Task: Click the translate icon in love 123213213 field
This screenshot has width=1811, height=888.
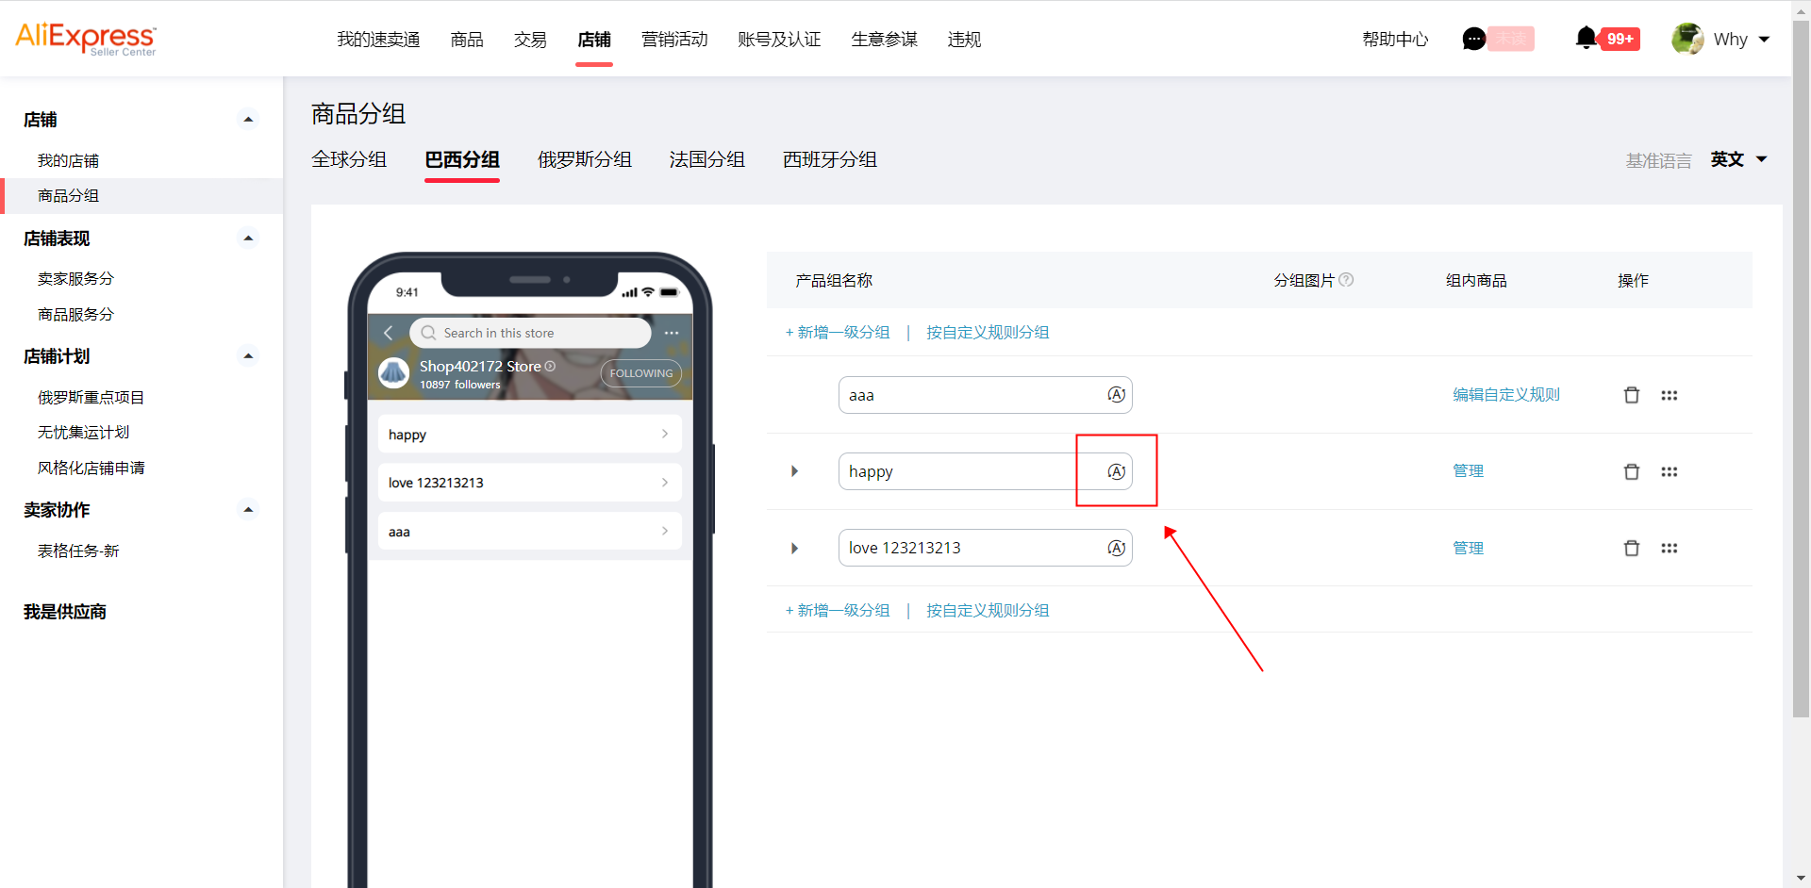Action: 1116,548
